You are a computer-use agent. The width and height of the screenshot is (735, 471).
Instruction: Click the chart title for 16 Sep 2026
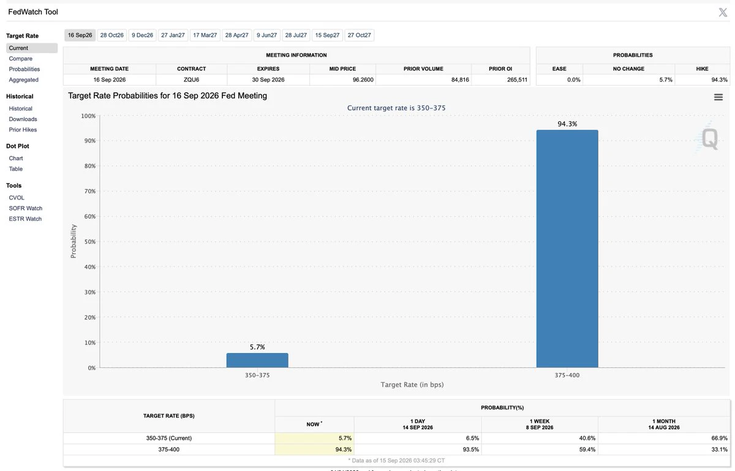[x=167, y=96]
